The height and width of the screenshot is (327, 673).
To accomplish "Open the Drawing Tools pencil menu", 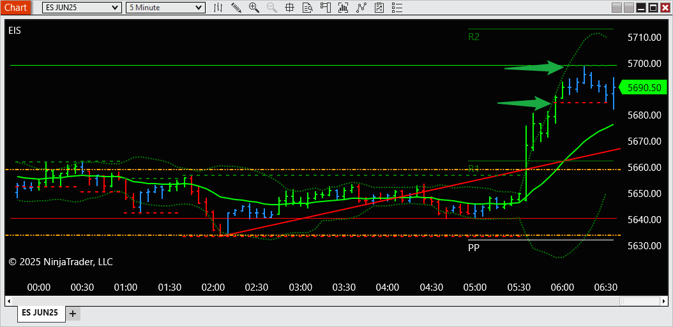I will tap(236, 7).
